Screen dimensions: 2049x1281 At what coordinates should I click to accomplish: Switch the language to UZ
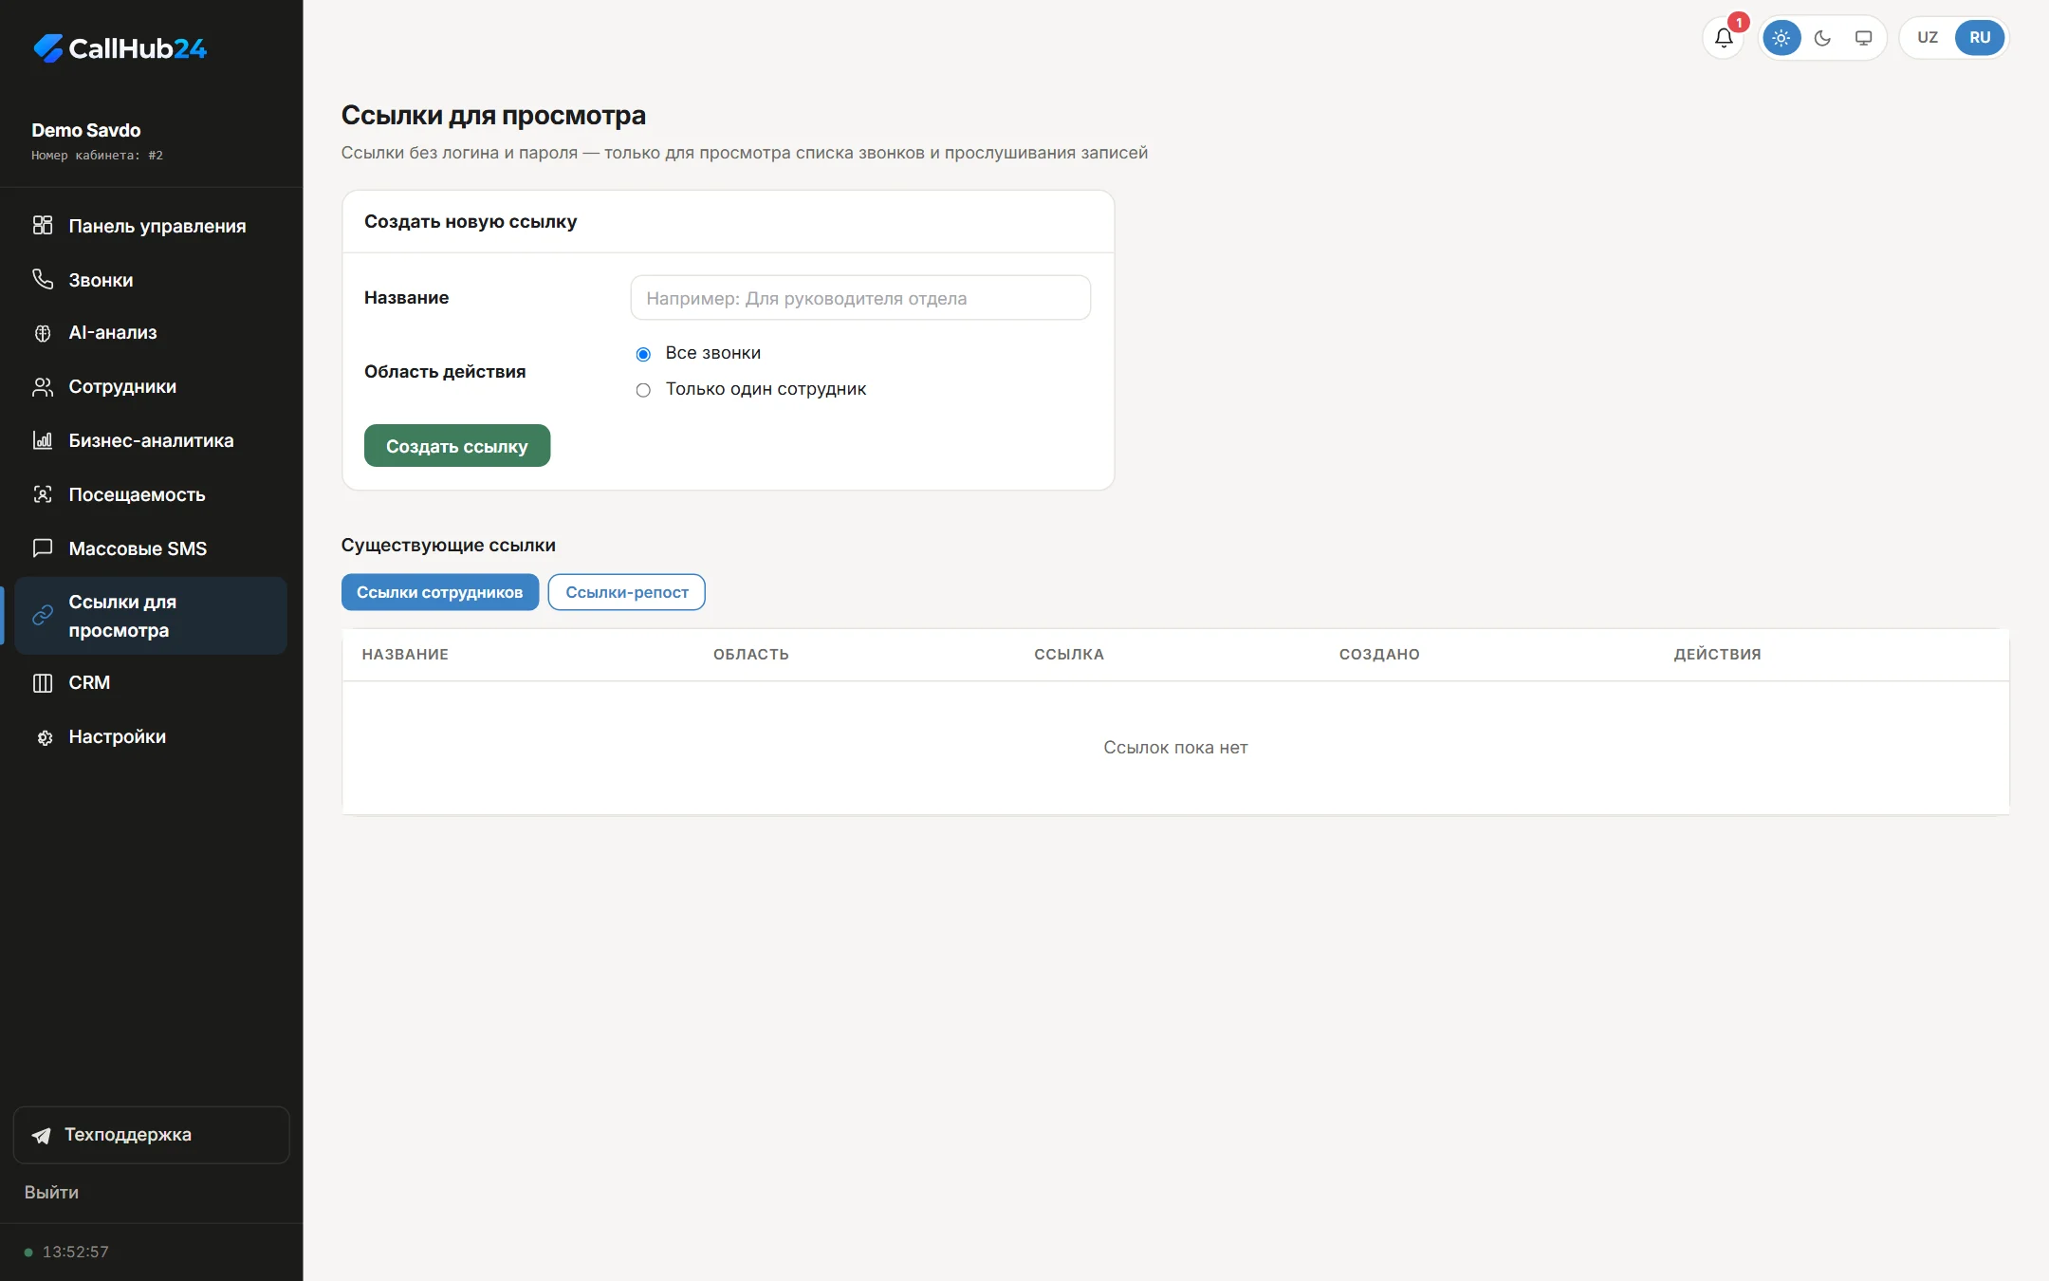pos(1928,38)
